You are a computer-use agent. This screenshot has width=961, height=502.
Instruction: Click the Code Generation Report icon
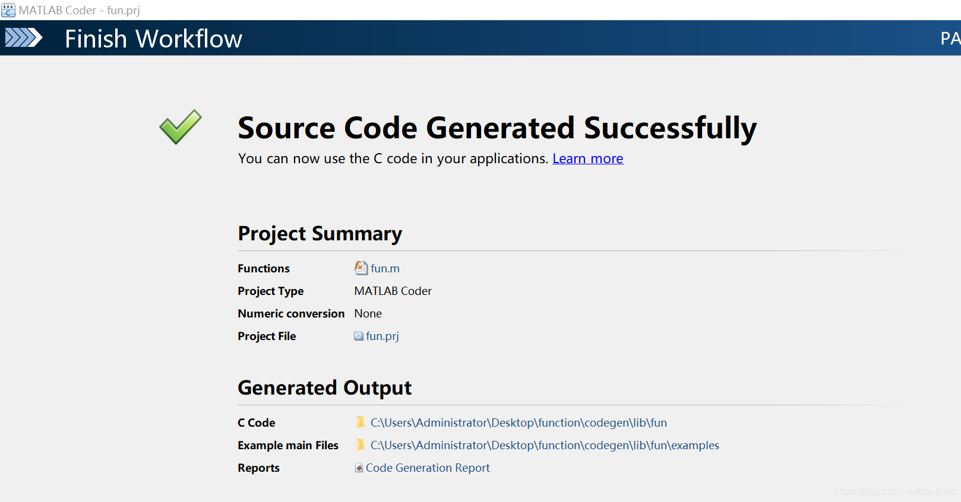tap(359, 468)
